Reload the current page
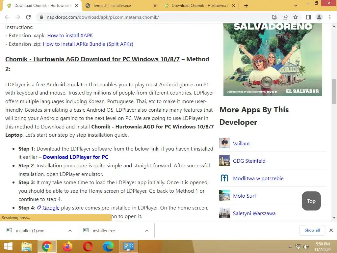This screenshot has height=253, width=337. coord(28,17)
